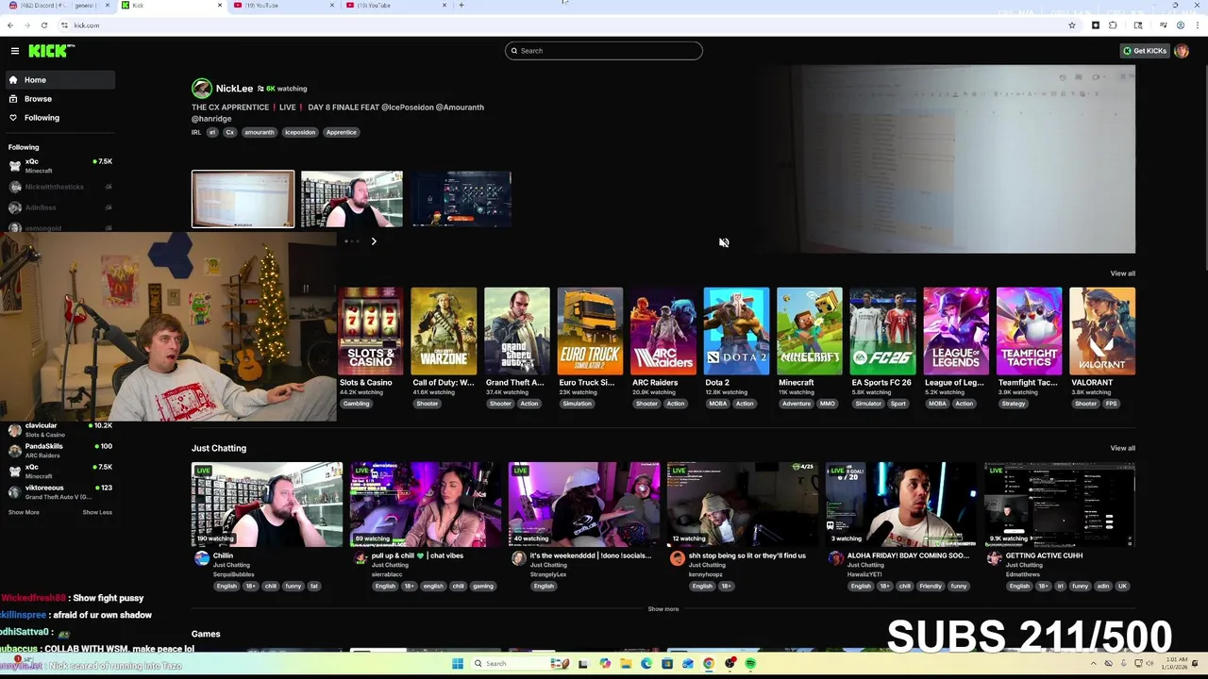Click the 'amouranth' tag under NickLee
The image size is (1208, 679).
coord(259,132)
